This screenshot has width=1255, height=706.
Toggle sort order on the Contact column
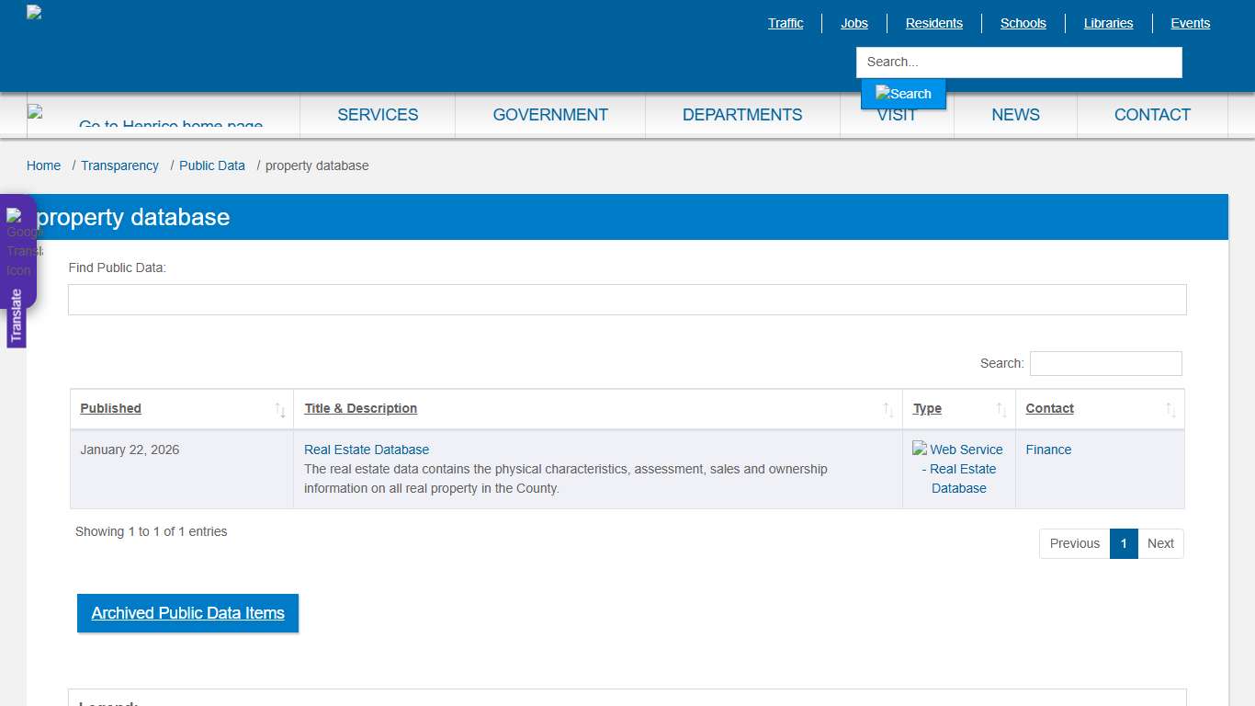pos(1169,408)
